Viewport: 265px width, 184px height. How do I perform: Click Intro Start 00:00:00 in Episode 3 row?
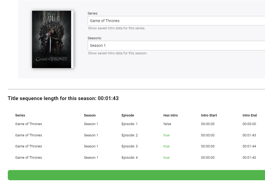click(208, 146)
